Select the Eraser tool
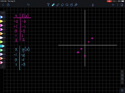The width and height of the screenshot is (125, 93). pos(63,5)
